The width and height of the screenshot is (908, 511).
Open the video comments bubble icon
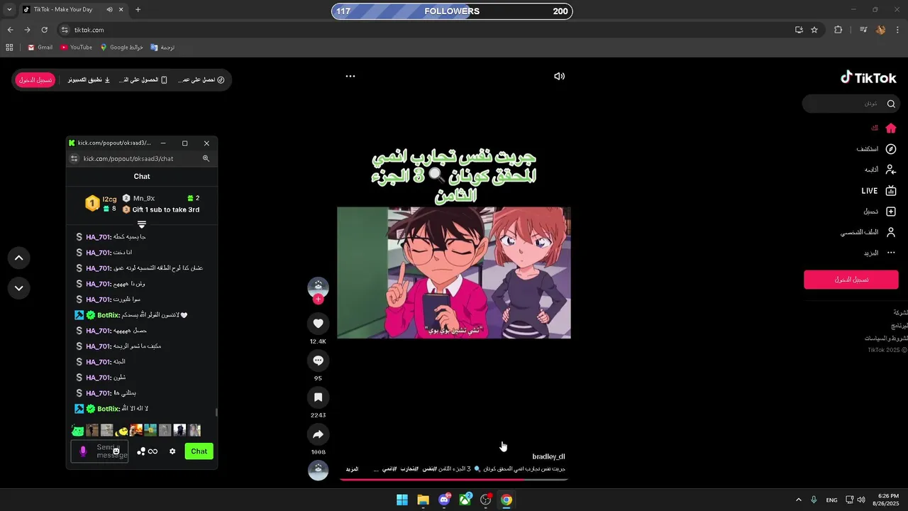coord(318,361)
